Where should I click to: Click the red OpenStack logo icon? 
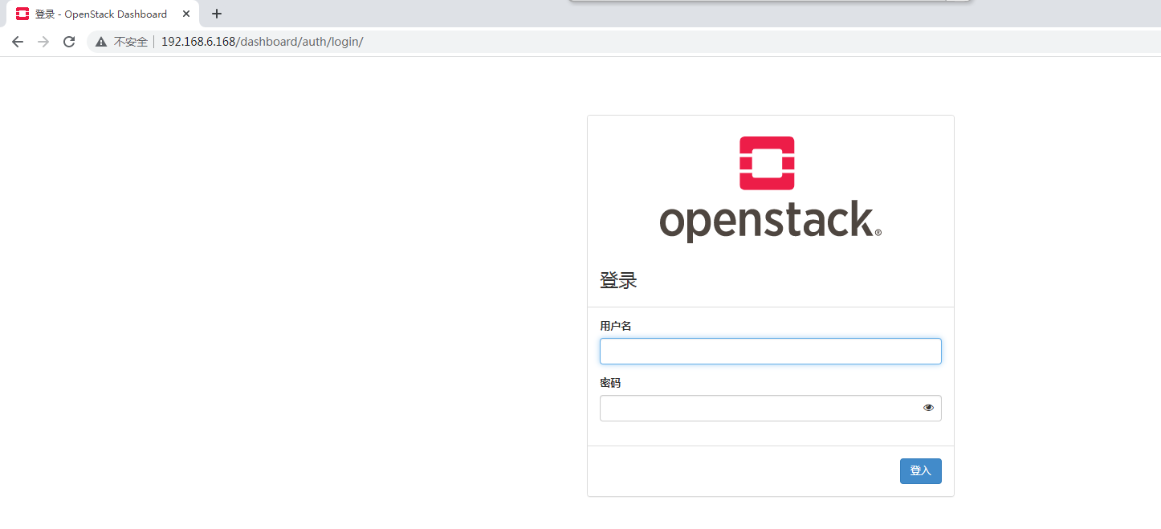click(x=767, y=163)
